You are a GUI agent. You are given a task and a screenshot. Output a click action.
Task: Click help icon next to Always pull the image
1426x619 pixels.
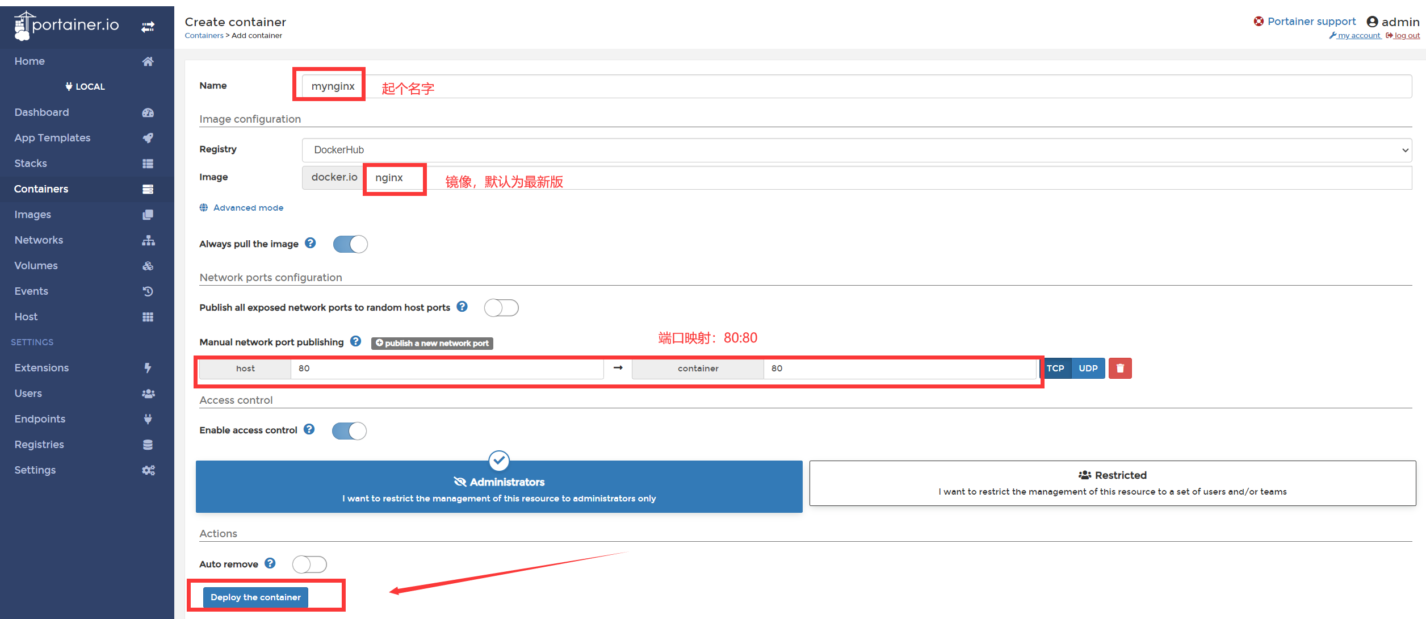310,243
